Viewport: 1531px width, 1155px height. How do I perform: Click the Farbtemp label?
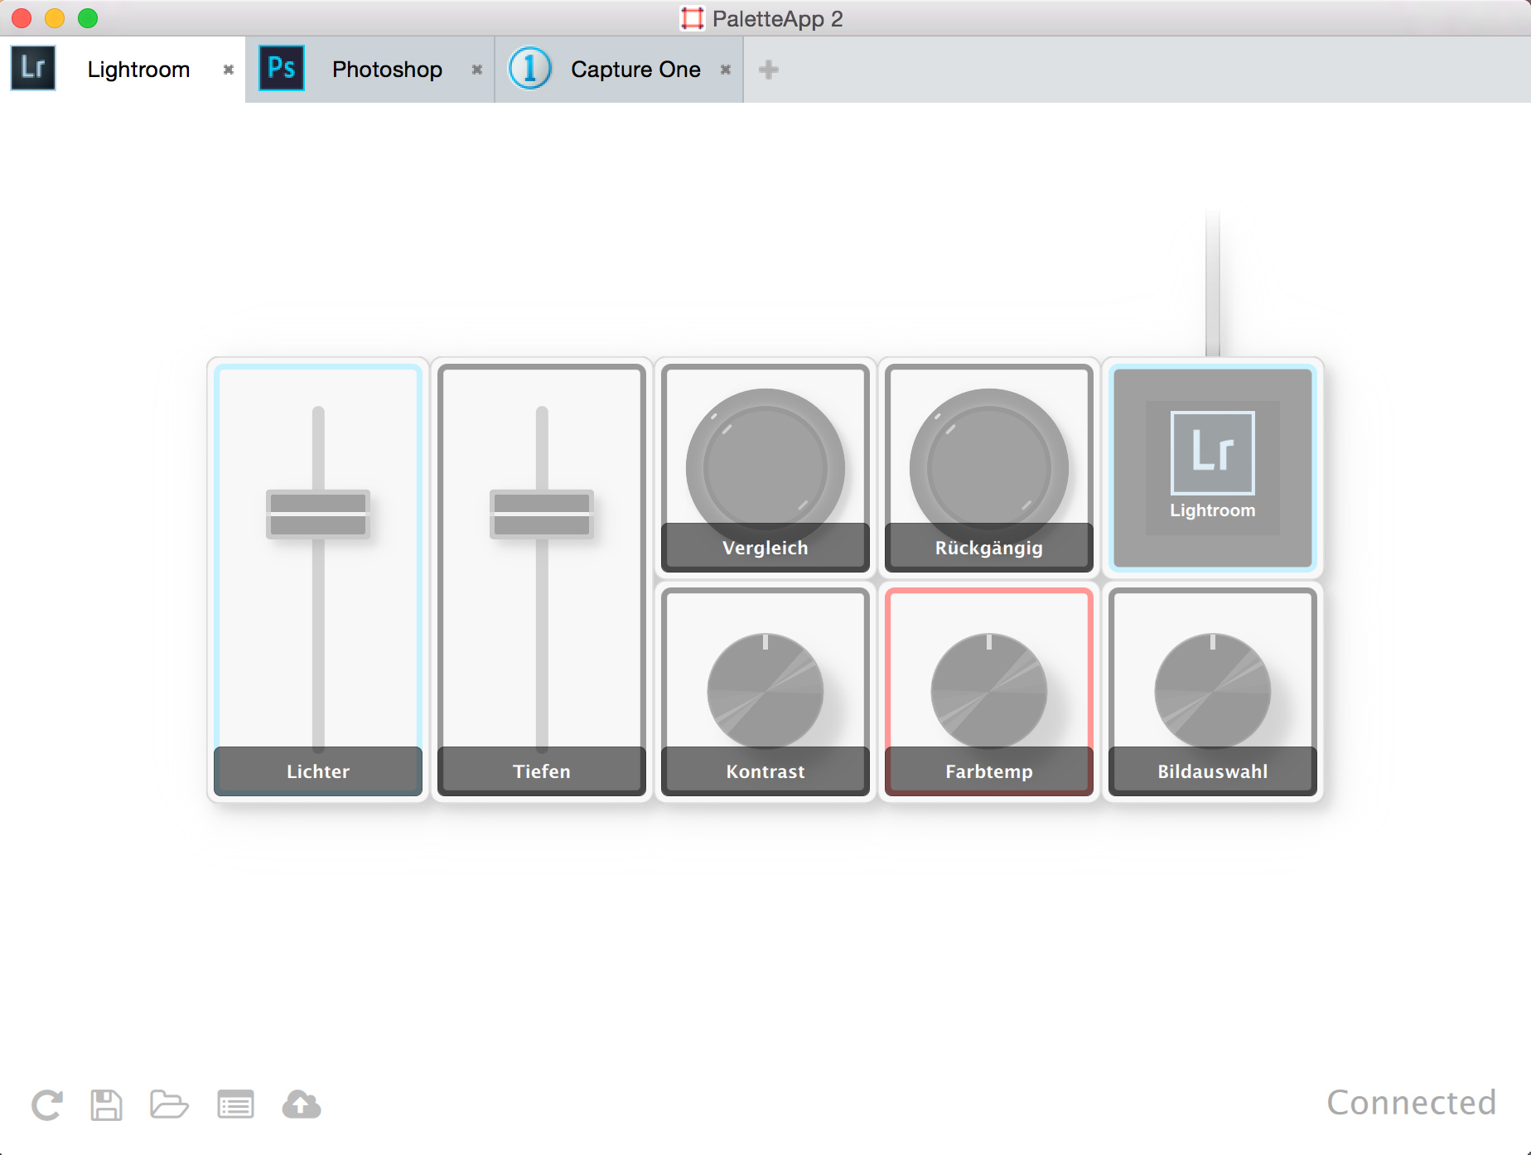[x=989, y=771]
